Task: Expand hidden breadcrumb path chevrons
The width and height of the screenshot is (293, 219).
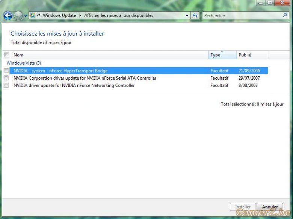Action: pos(38,15)
